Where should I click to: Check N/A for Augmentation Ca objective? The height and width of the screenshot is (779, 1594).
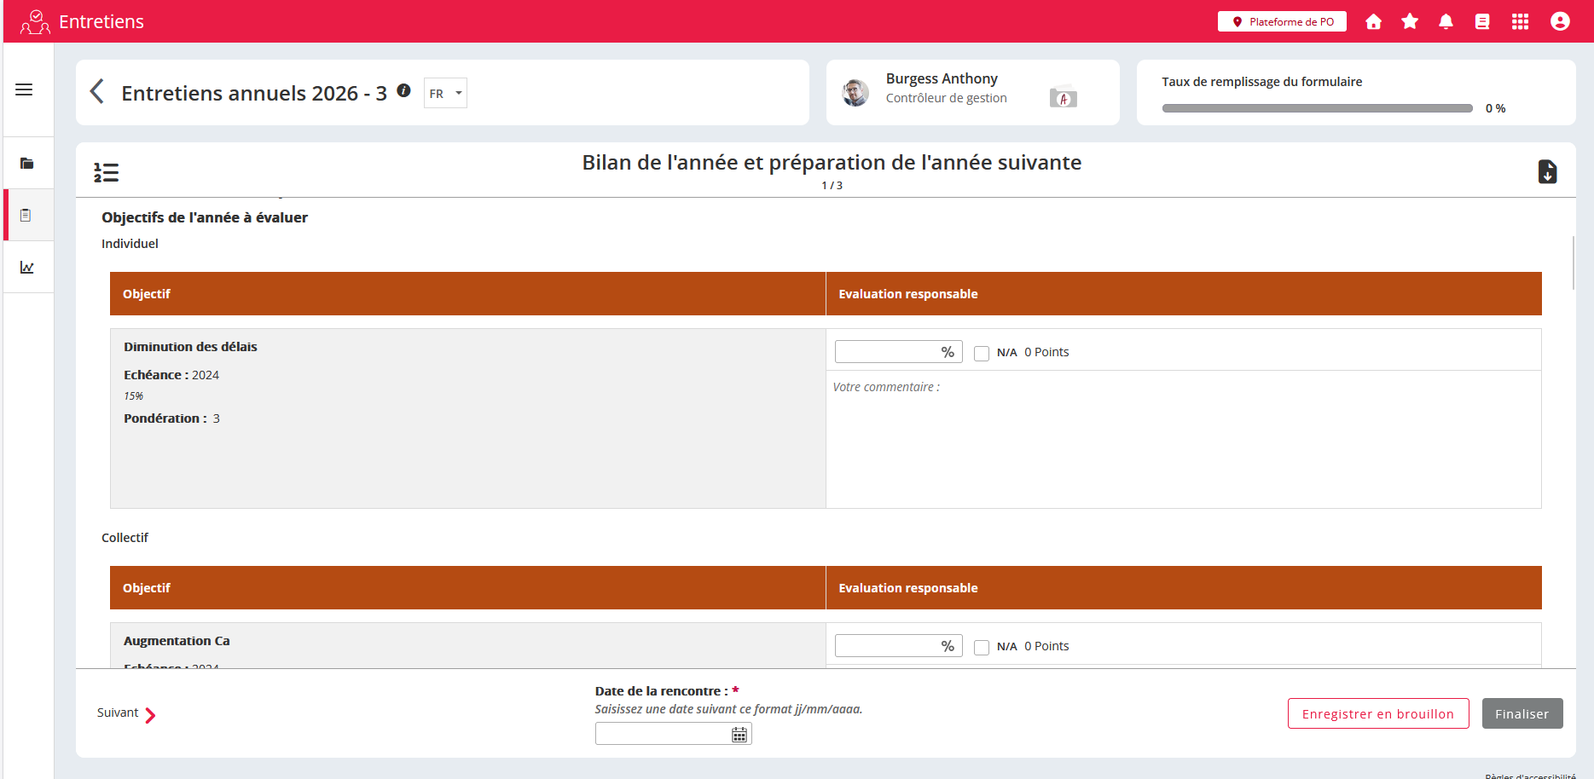click(x=982, y=647)
